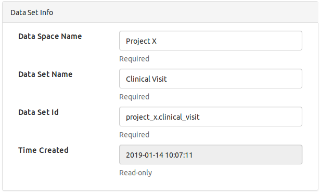Screen dimensions: 320x193
Task: Click Required hint under Data Space Name
Action: pos(134,59)
